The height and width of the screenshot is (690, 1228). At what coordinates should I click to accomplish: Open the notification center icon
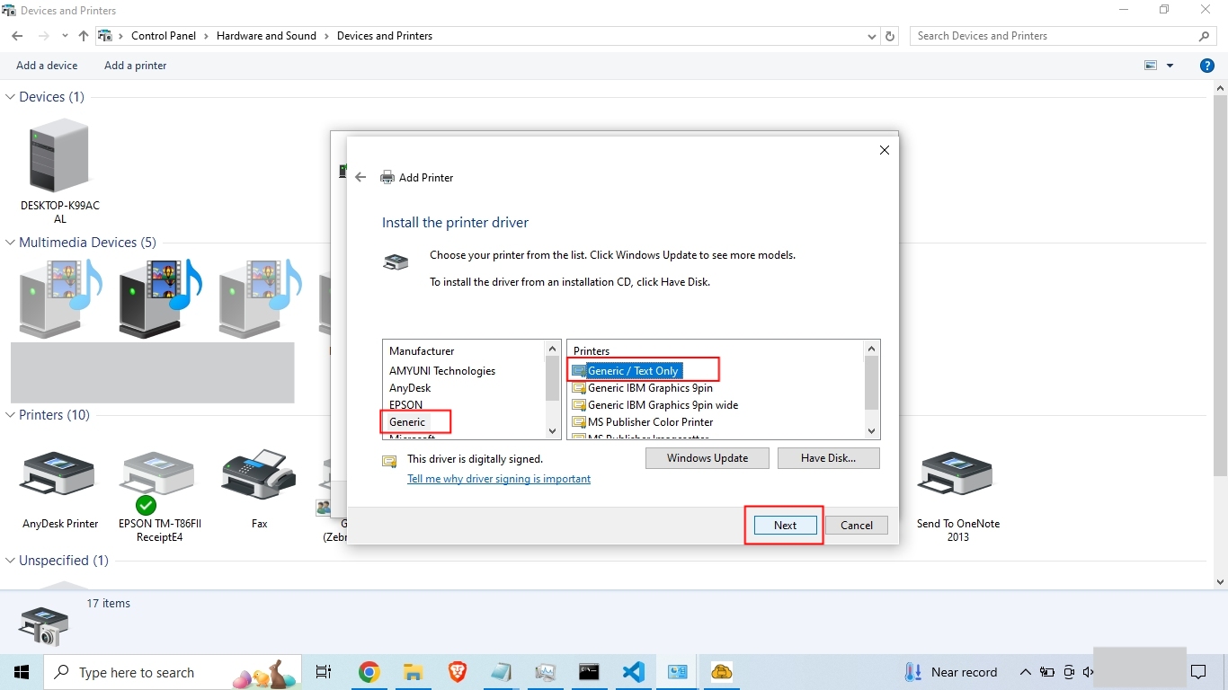pos(1198,672)
